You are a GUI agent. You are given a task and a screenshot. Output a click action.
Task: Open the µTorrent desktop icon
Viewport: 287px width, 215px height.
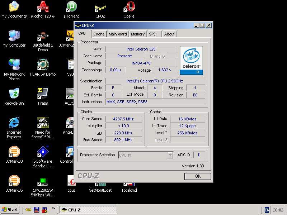pos(71,7)
